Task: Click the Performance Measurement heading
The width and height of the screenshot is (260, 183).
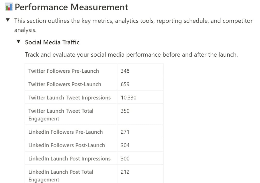Action: point(71,7)
